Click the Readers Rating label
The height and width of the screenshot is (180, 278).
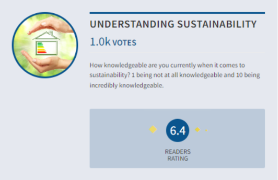[x=177, y=155]
